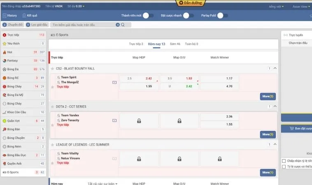This screenshot has width=312, height=185.
Task: Click the magnifier search icon
Action: coord(123,25)
